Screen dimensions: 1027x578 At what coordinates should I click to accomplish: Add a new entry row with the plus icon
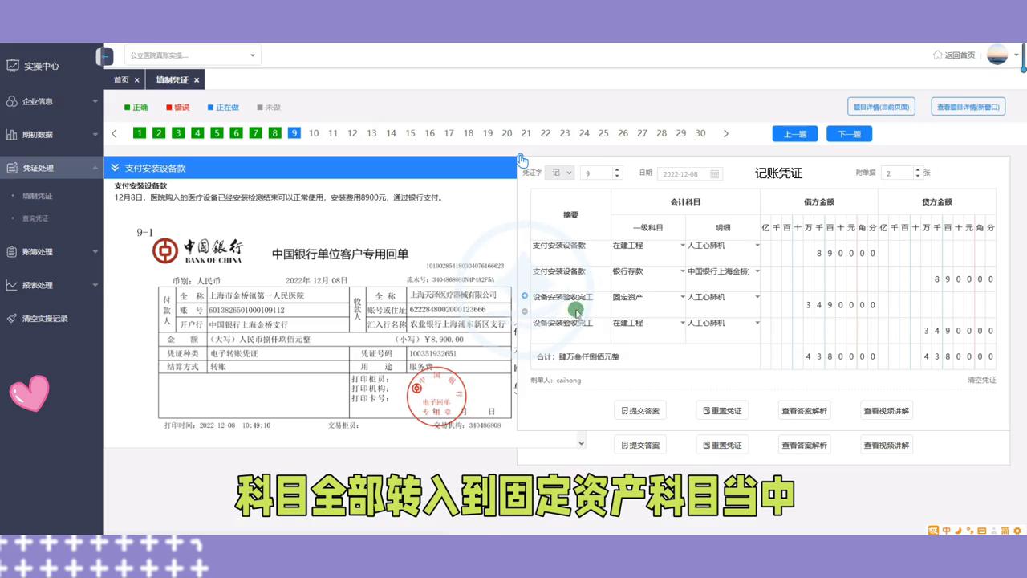(524, 296)
